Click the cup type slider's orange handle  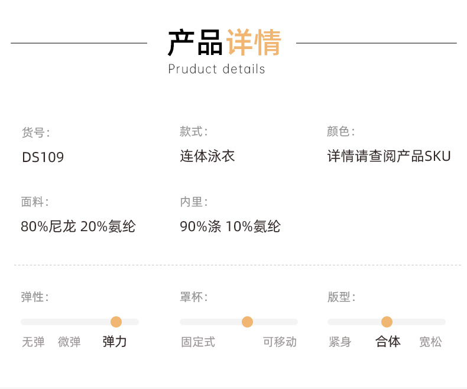pos(247,322)
